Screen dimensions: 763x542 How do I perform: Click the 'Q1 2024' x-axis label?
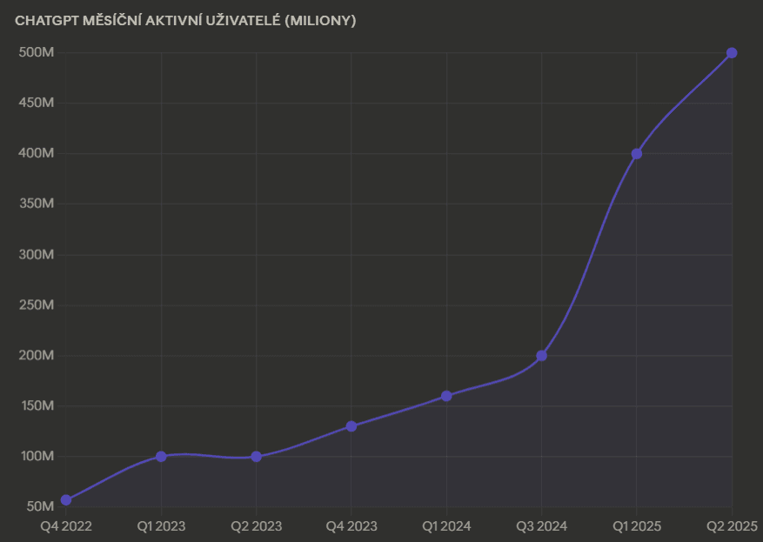coord(446,526)
